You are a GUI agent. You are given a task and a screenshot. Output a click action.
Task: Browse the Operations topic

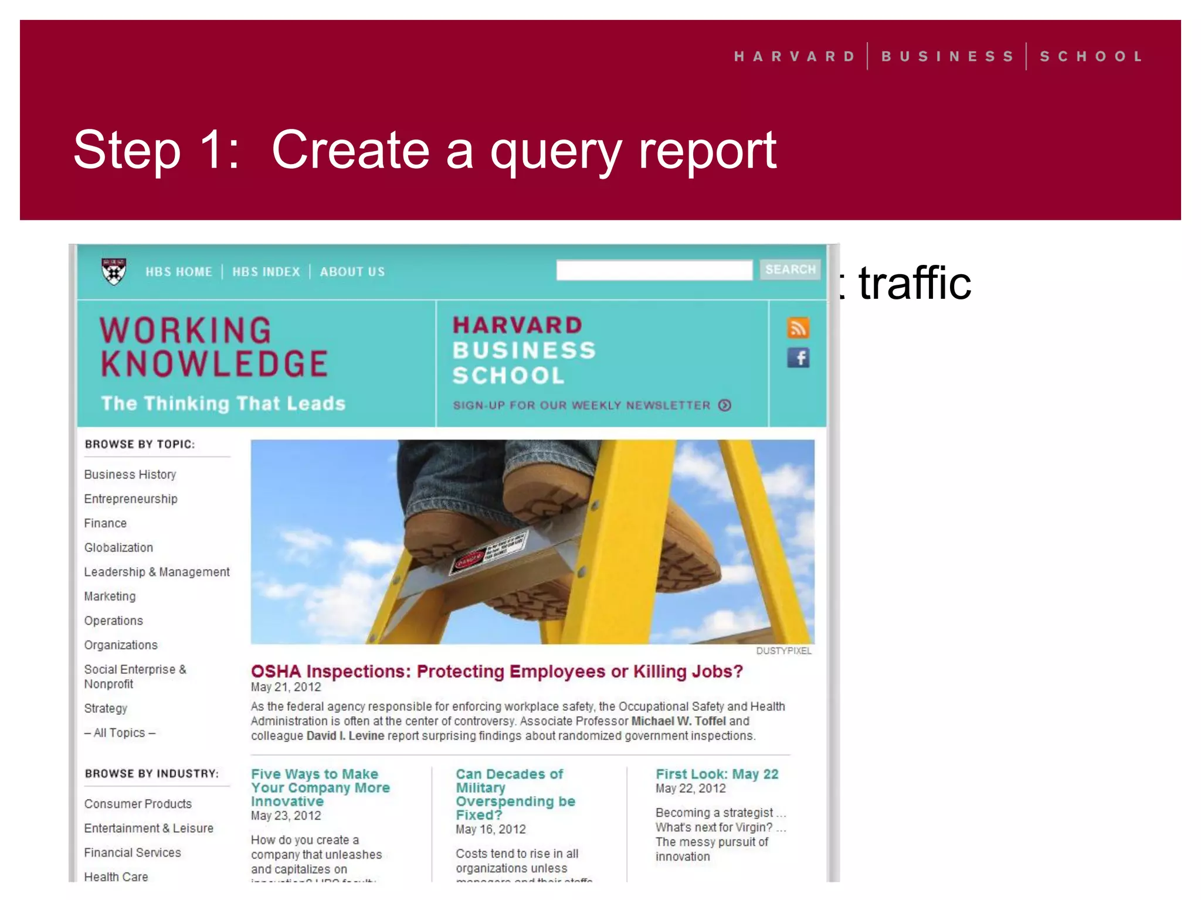pos(113,621)
